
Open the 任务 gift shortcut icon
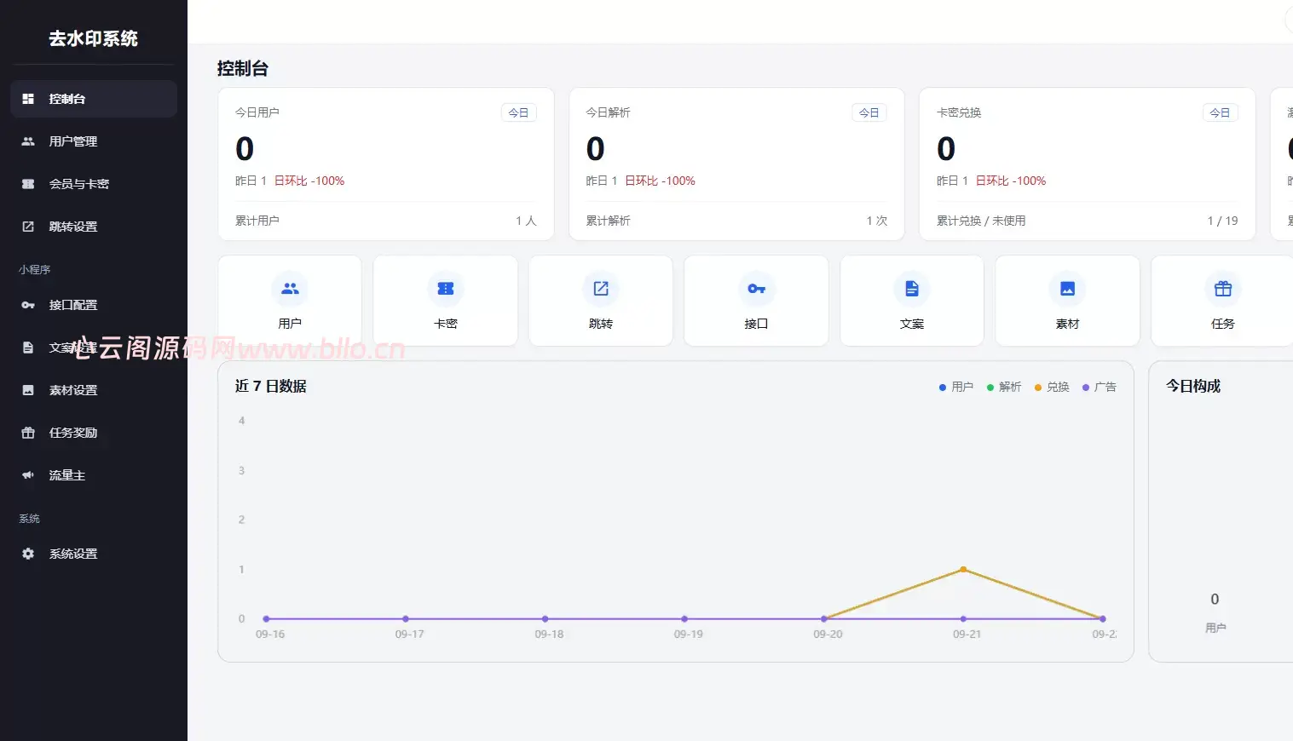(x=1223, y=289)
